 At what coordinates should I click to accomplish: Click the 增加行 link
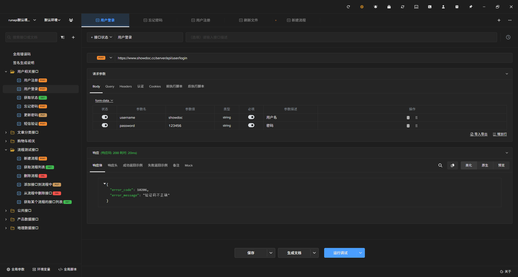coord(500,134)
